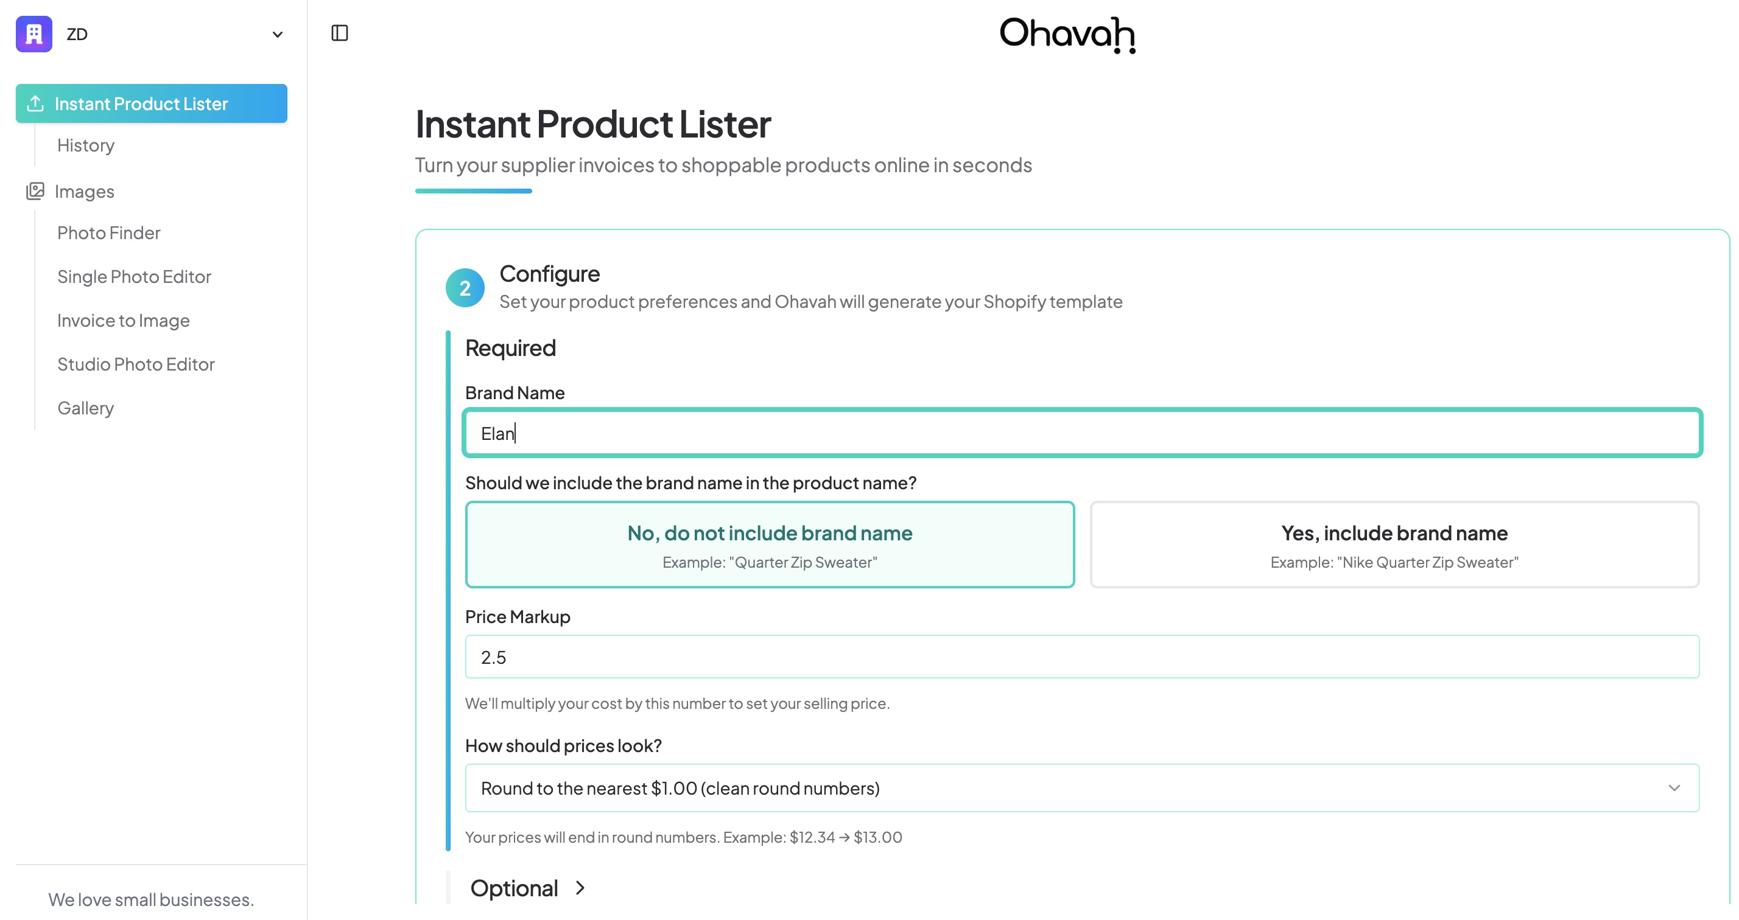Open Single Photo Editor
Screen dimensions: 1739x920
pyautogui.click(x=135, y=277)
